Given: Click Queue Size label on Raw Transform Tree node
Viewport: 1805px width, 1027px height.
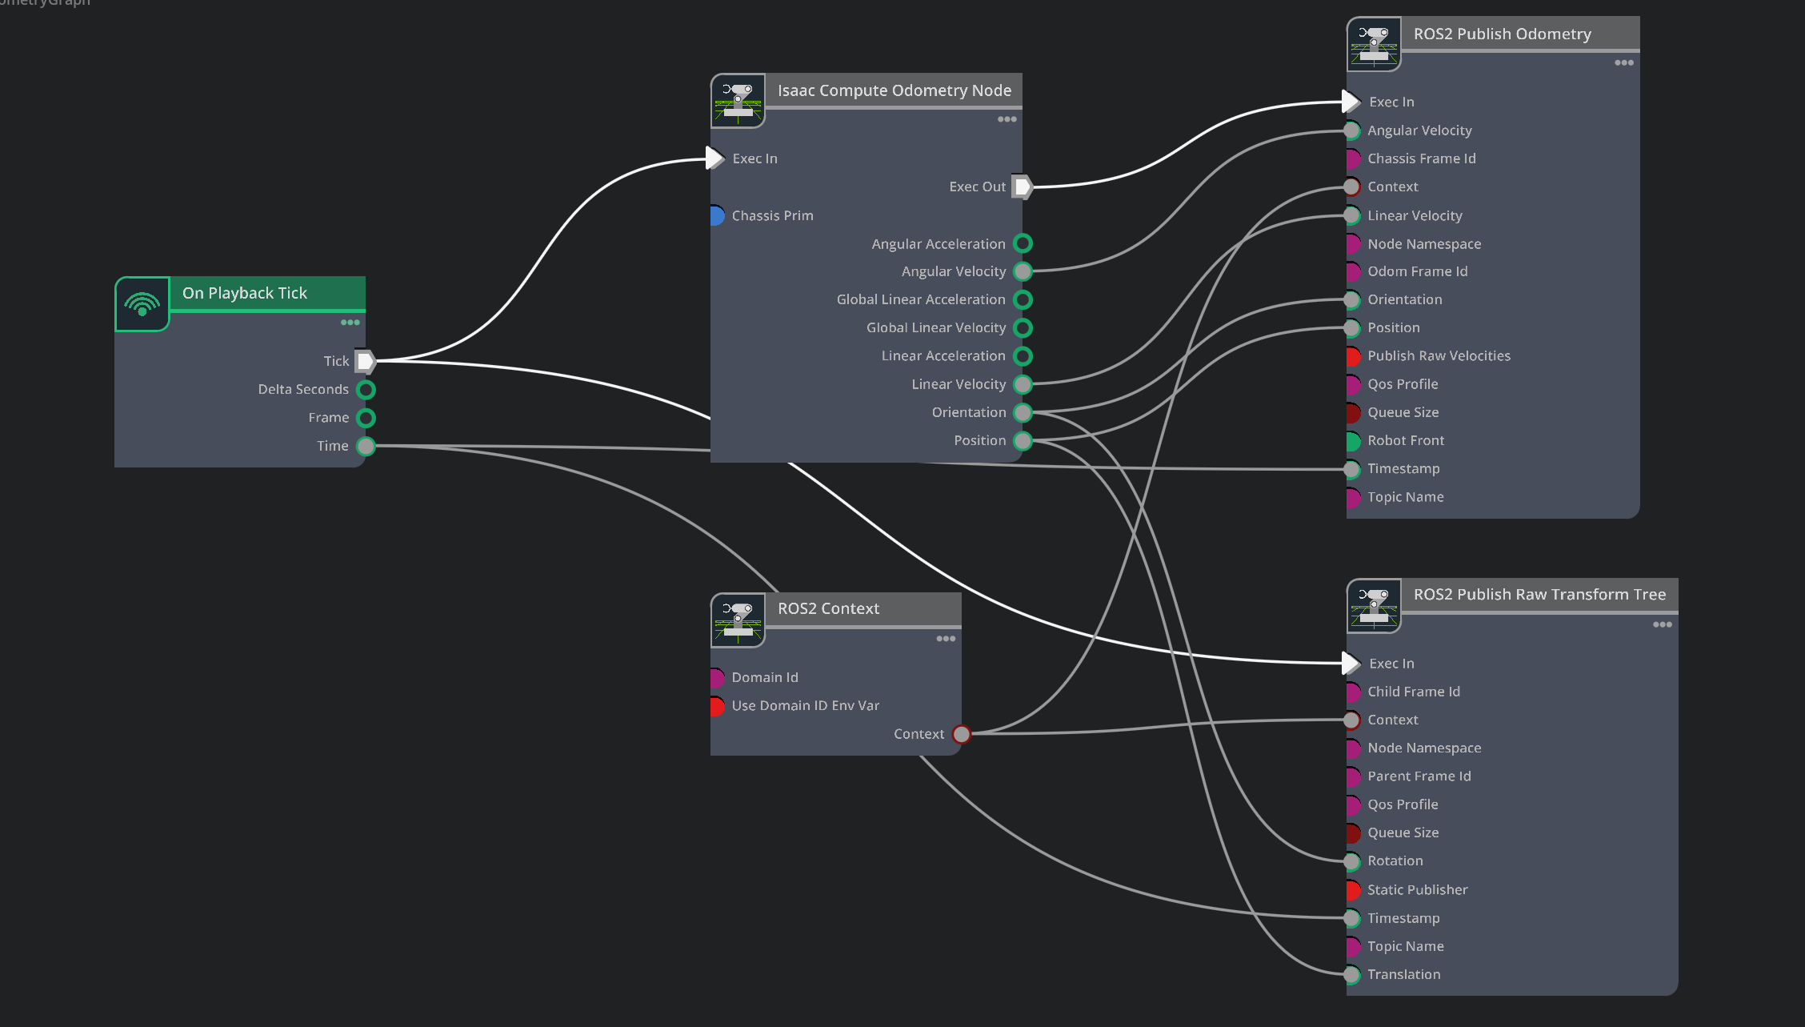Looking at the screenshot, I should tap(1403, 832).
